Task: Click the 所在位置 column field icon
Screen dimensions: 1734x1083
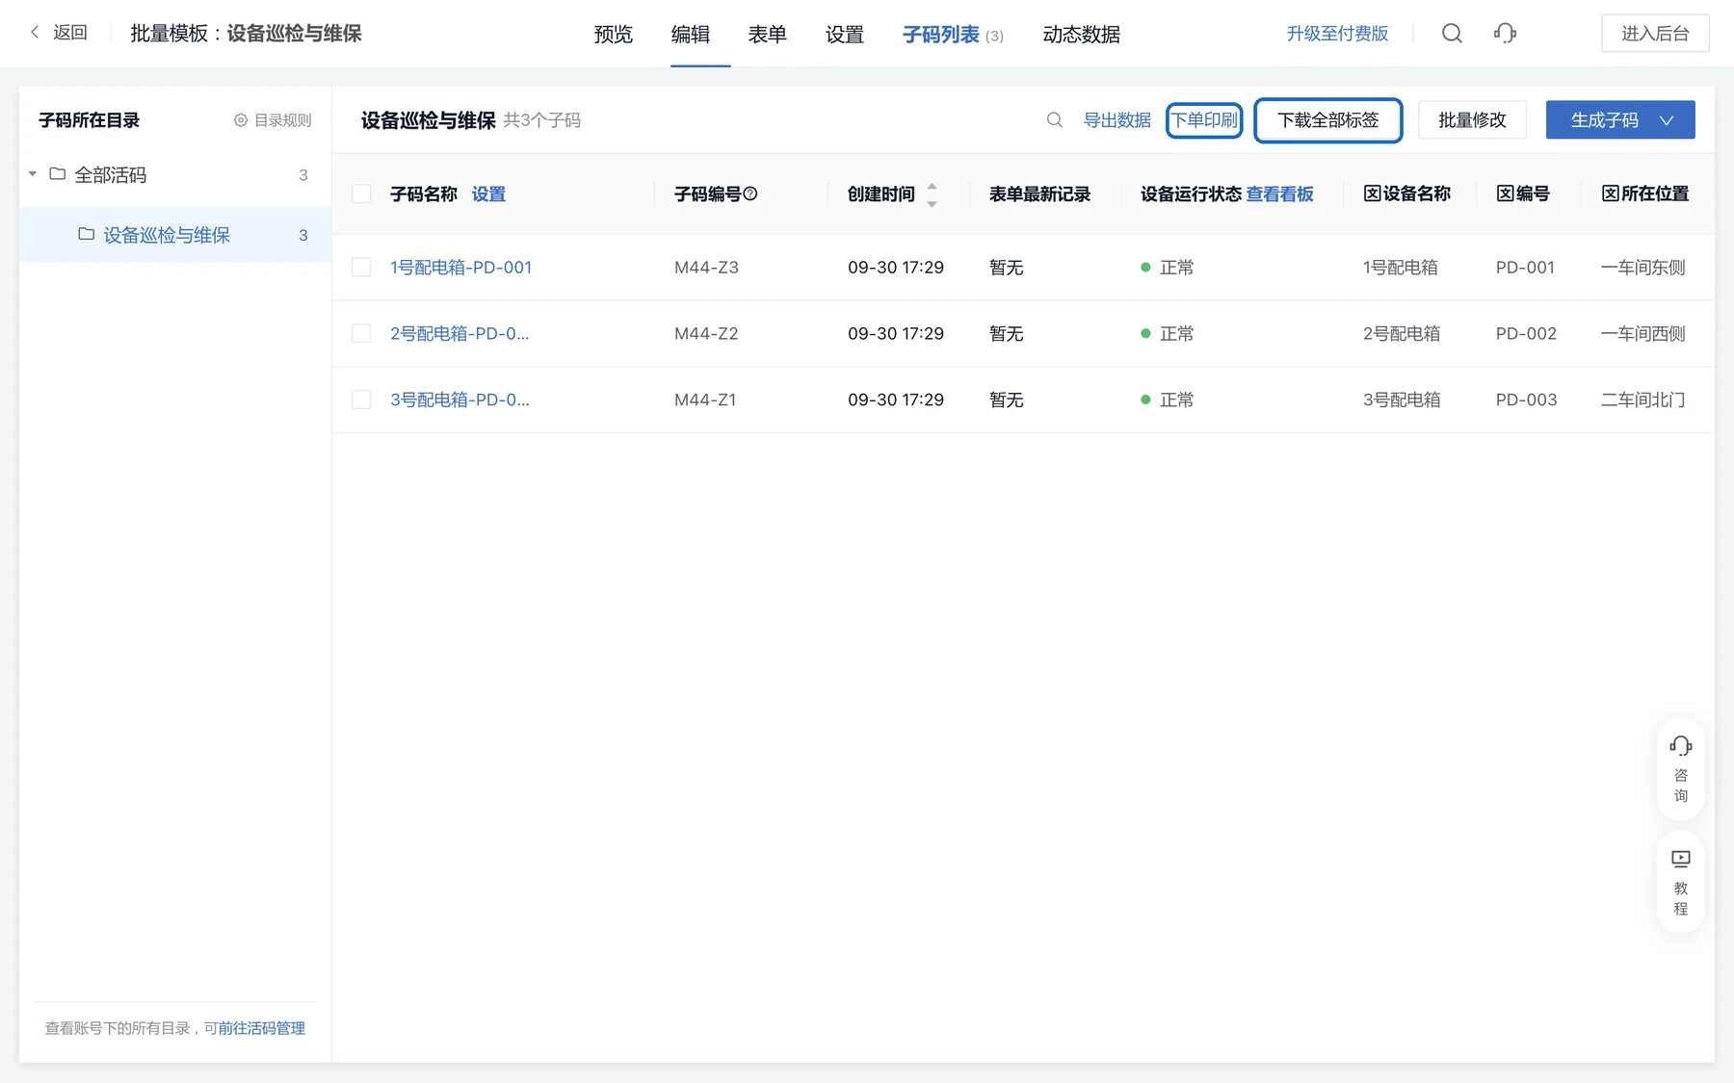Action: (1610, 193)
